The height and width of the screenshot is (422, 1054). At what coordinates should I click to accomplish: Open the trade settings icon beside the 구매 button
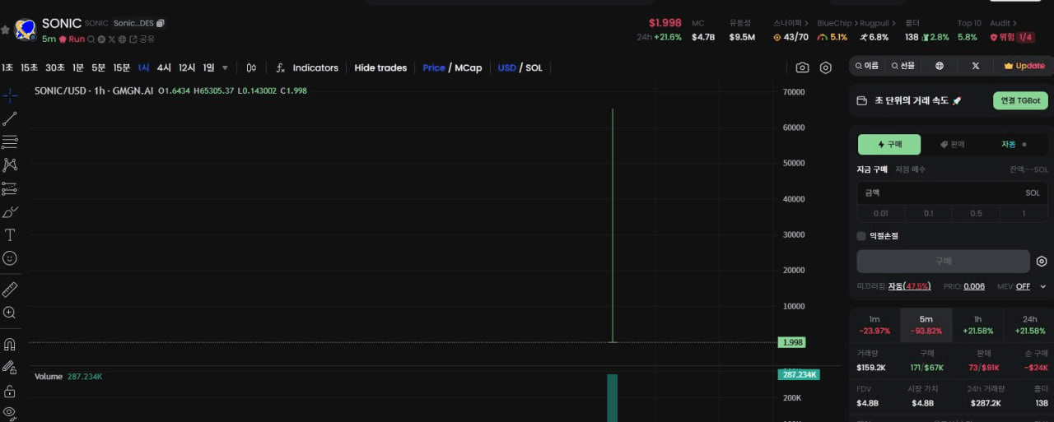[1042, 262]
